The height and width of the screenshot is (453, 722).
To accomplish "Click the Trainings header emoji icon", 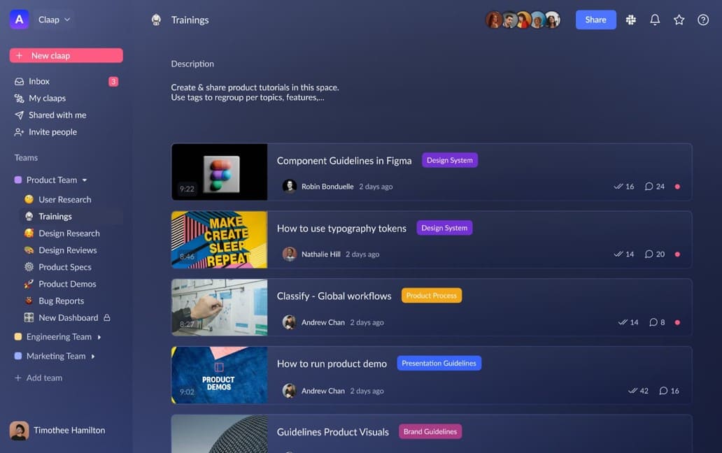I will click(x=156, y=20).
